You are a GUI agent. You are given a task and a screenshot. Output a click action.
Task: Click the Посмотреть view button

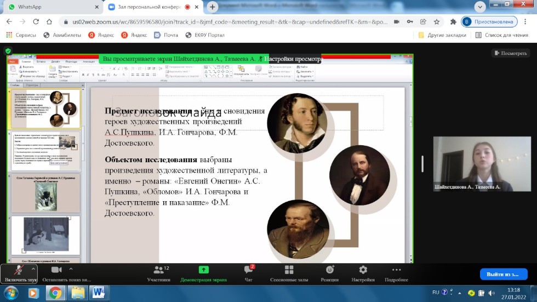511,53
